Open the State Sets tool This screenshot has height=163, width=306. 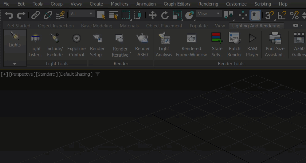pos(217,45)
